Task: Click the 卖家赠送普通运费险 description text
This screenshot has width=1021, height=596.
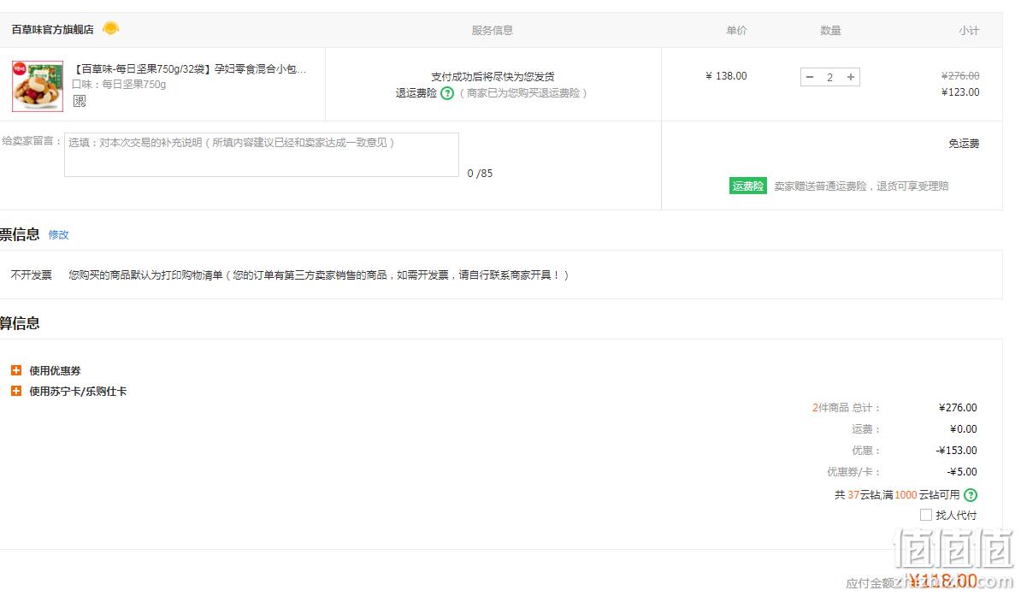Action: point(861,186)
